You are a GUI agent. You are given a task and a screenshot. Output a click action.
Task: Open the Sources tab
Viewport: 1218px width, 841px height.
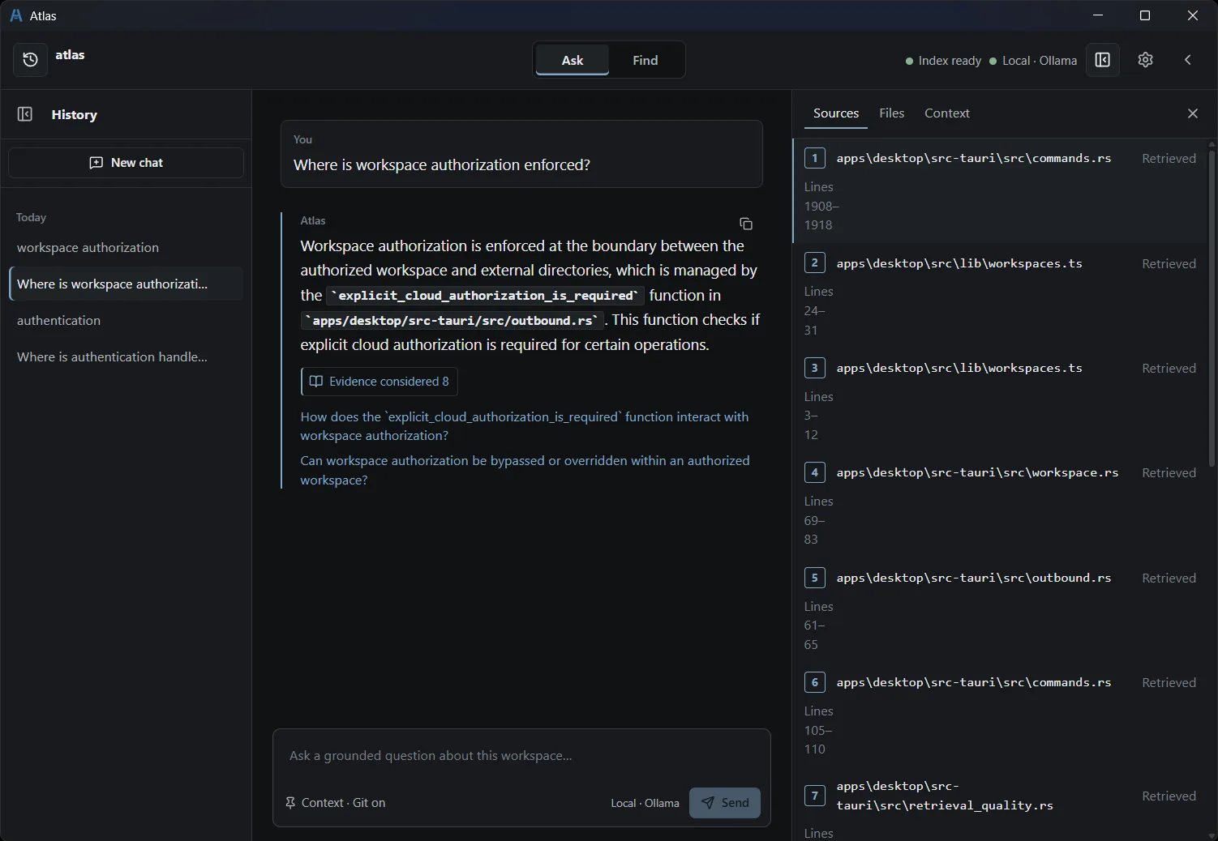[836, 113]
